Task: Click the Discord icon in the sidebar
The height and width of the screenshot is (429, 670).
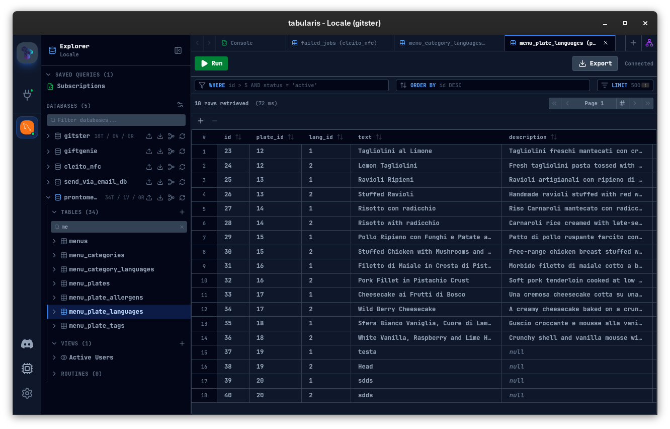Action: (x=27, y=344)
